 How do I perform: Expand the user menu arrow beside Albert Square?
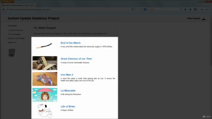(207, 19)
